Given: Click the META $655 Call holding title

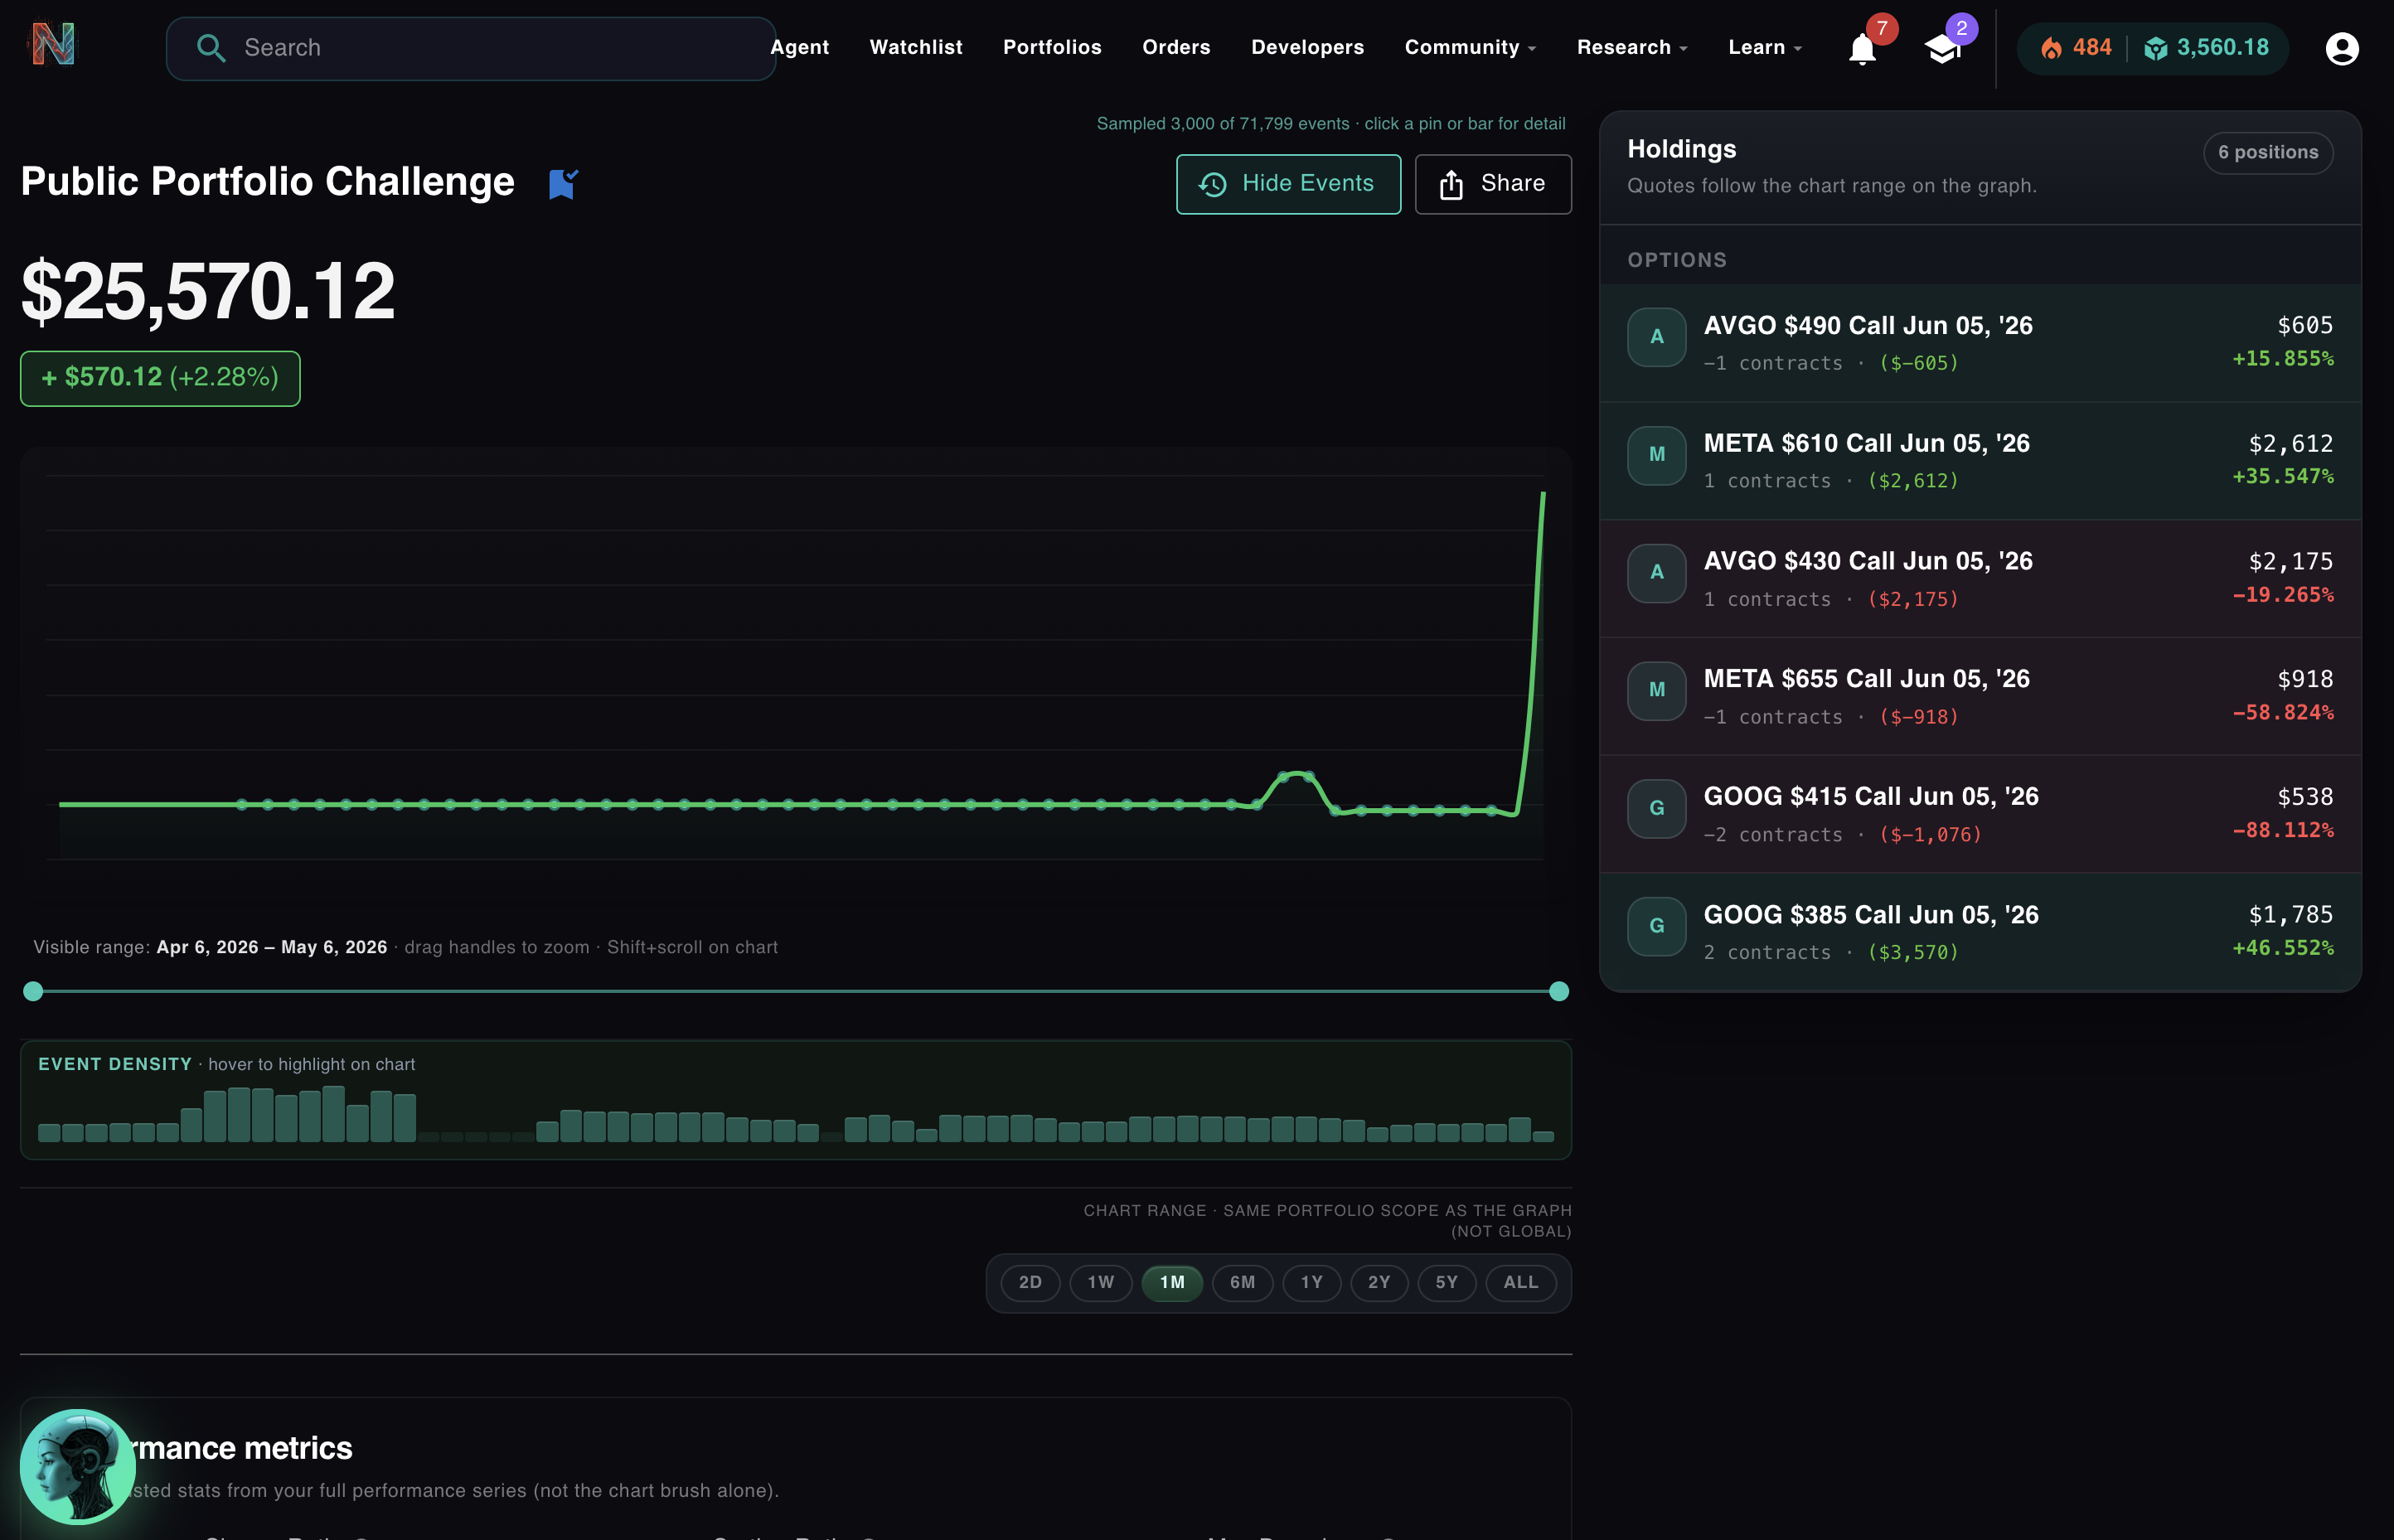Looking at the screenshot, I should coord(1867,679).
